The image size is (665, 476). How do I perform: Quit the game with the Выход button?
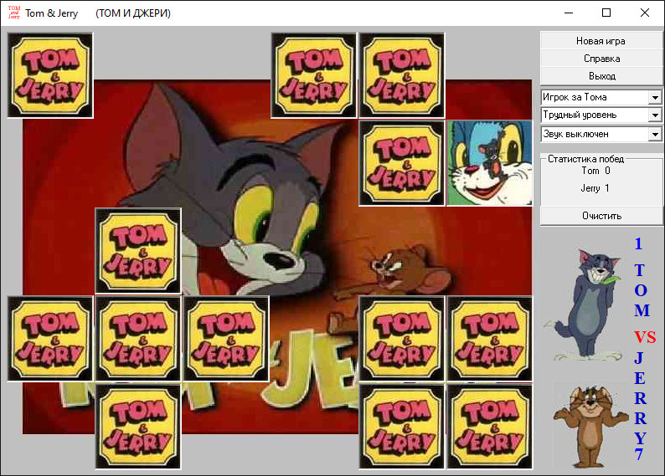click(601, 76)
